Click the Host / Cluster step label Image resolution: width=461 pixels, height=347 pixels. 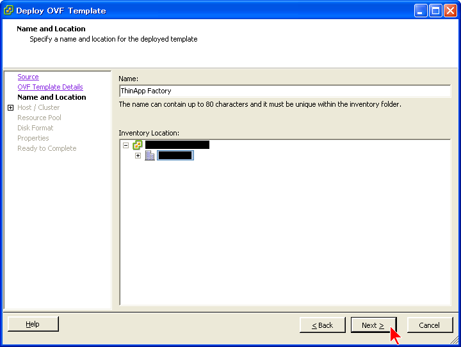[38, 107]
